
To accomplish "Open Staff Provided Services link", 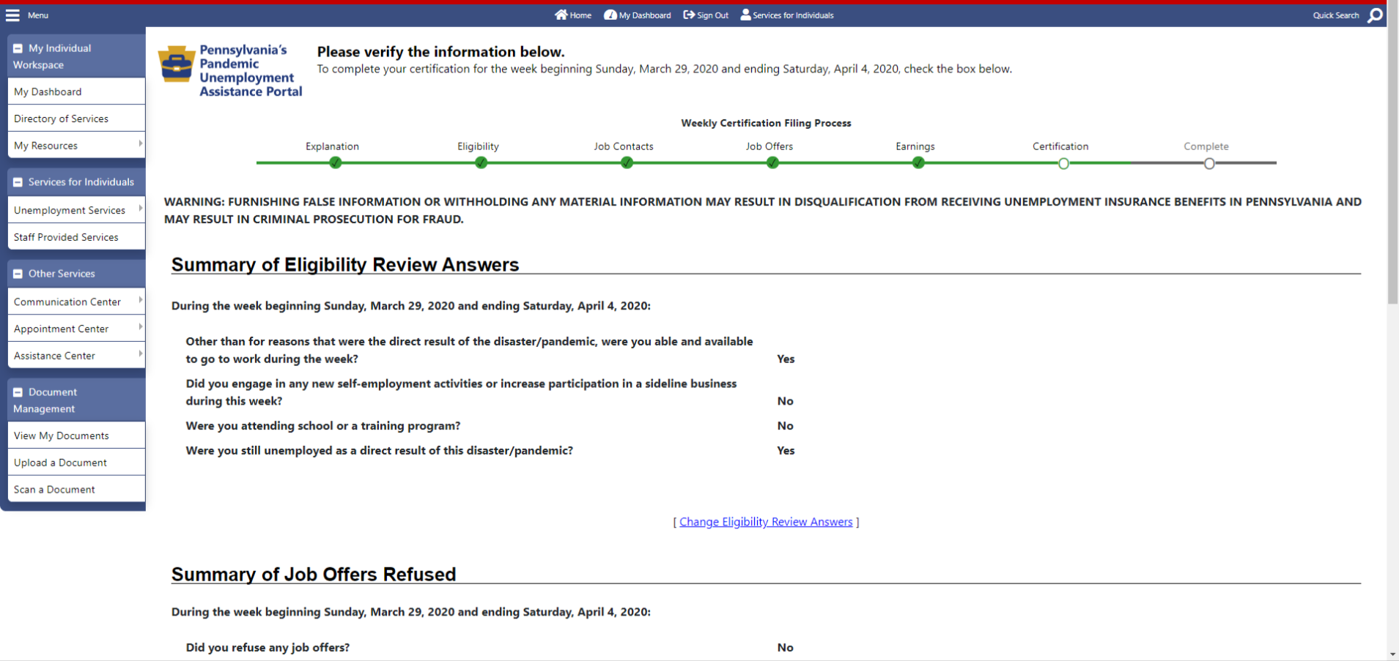I will coord(66,237).
